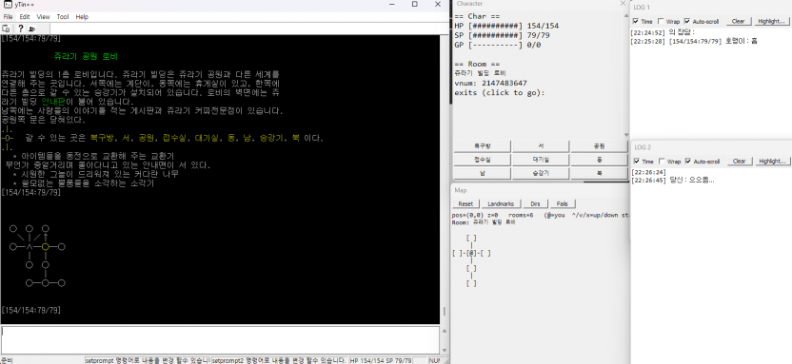Click the Dirs button in Map panel
Screen dimensions: 792x364
(535, 203)
